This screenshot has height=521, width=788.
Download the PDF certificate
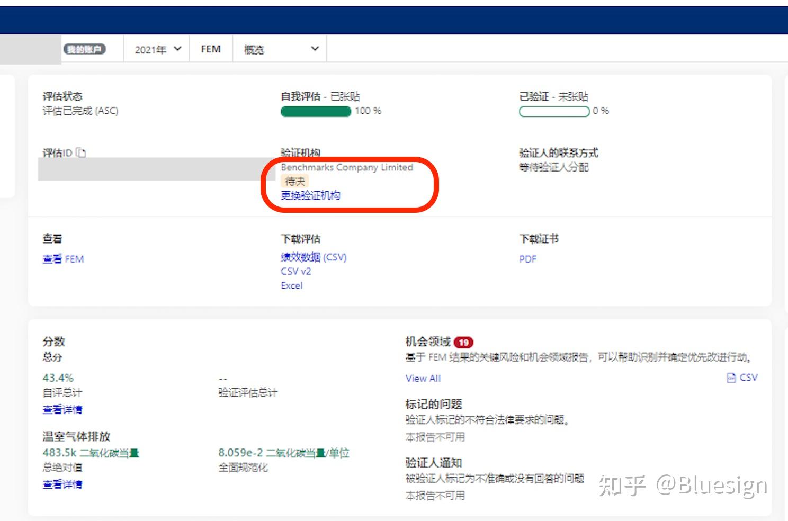[x=527, y=259]
